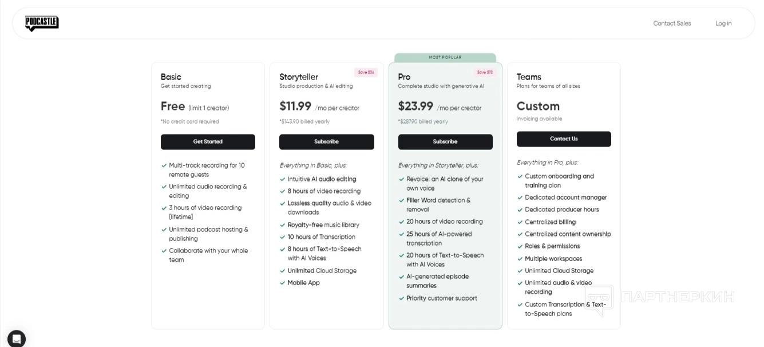Open the chat support widget icon

click(x=17, y=338)
